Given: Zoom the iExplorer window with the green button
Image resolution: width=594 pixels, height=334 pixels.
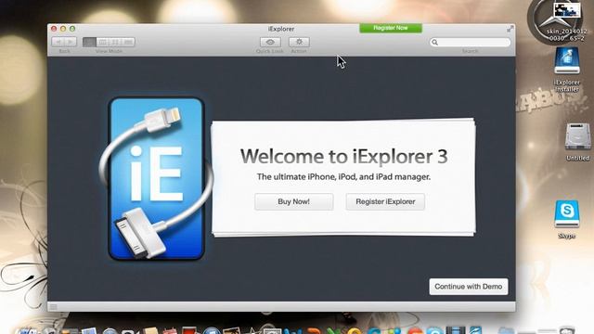Looking at the screenshot, I should [x=72, y=29].
